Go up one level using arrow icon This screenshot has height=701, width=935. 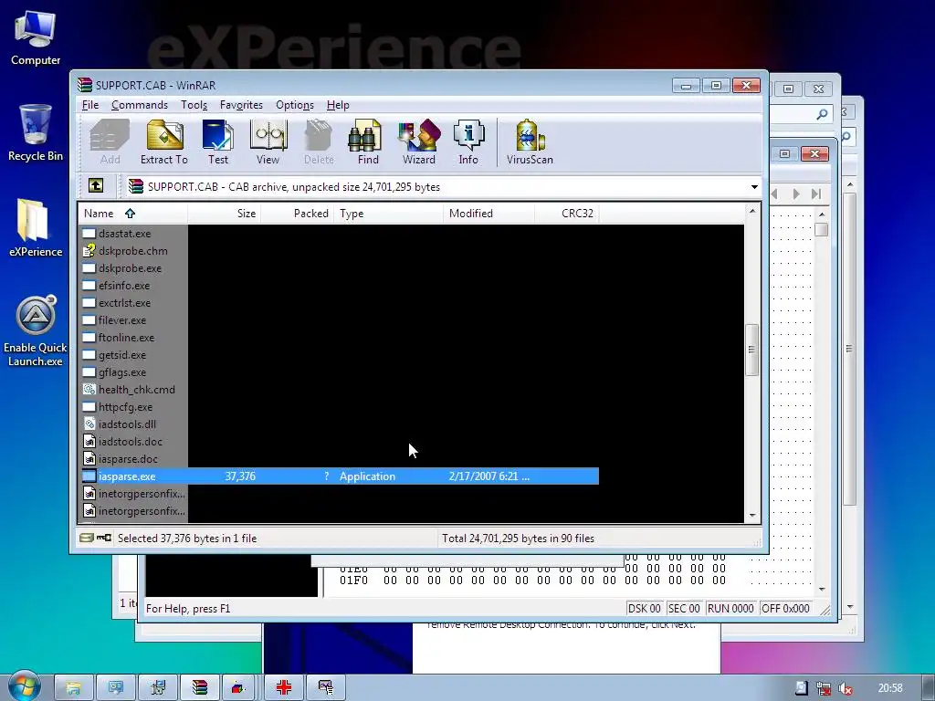point(96,186)
